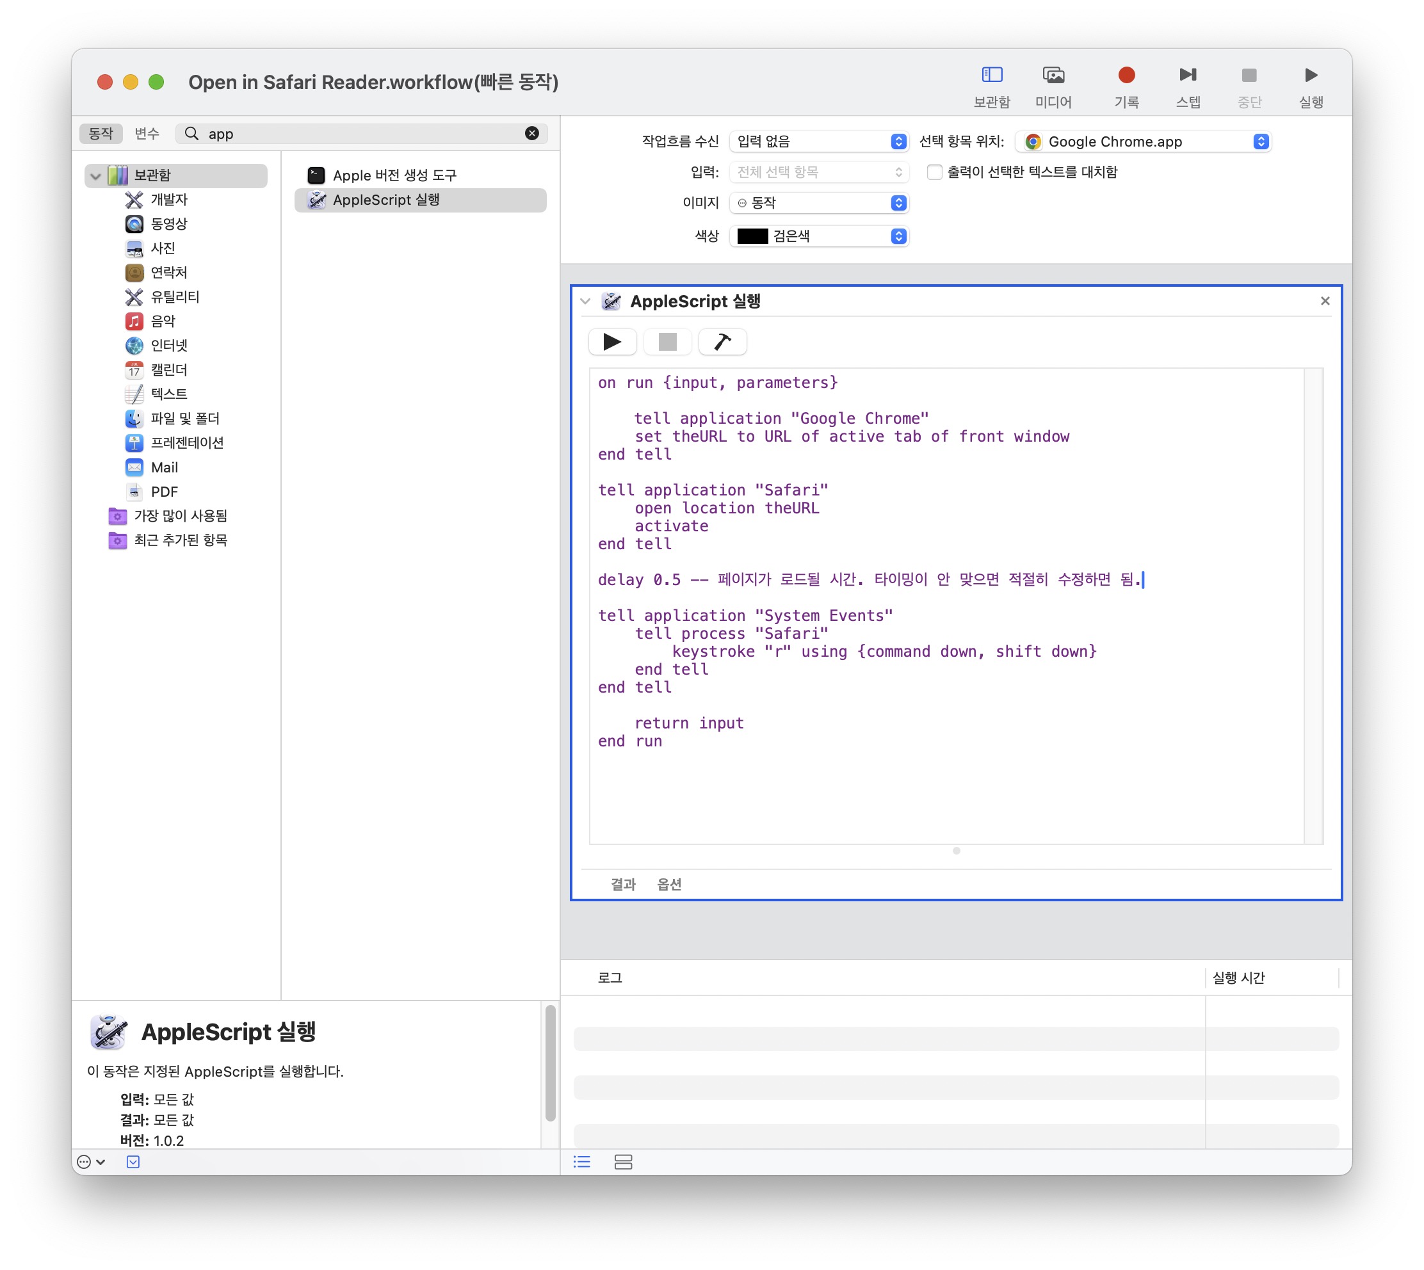
Task: Switch to the 변수 tab
Action: [147, 133]
